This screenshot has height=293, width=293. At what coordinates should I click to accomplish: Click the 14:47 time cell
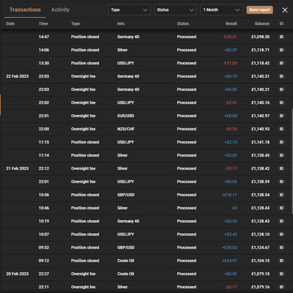pos(44,37)
